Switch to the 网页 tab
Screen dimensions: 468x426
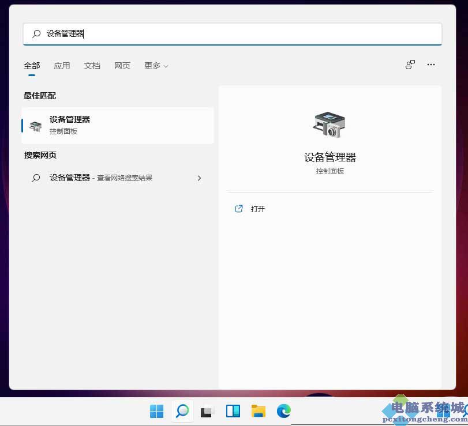tap(122, 66)
